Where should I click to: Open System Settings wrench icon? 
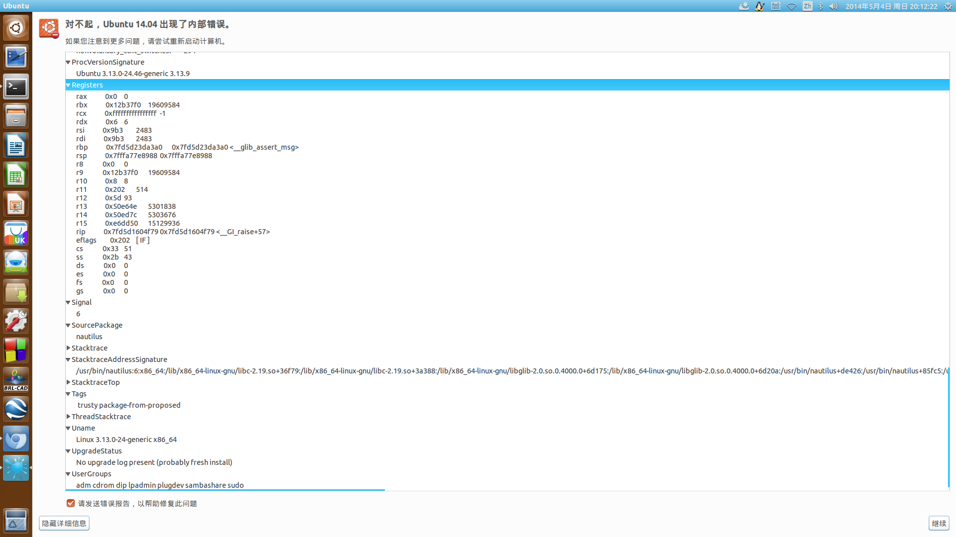point(16,322)
